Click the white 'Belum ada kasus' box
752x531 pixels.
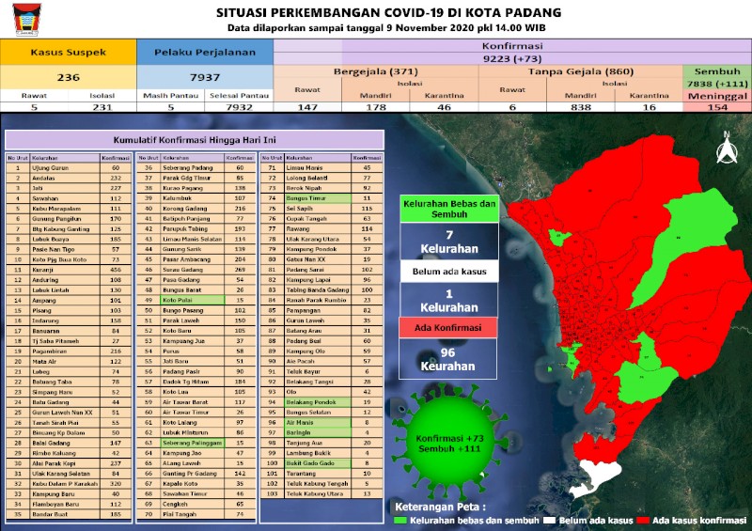[449, 272]
